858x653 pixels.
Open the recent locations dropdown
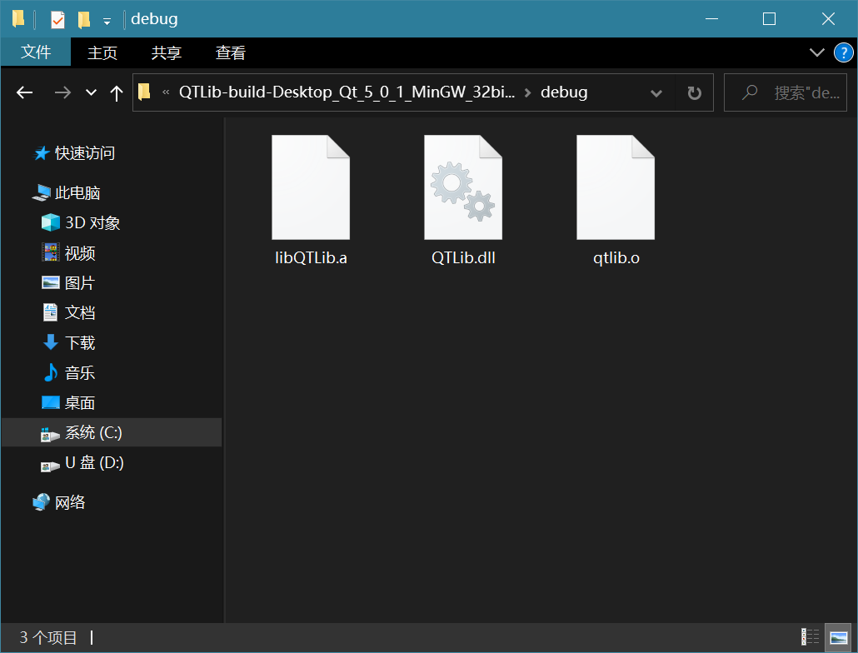coord(91,92)
